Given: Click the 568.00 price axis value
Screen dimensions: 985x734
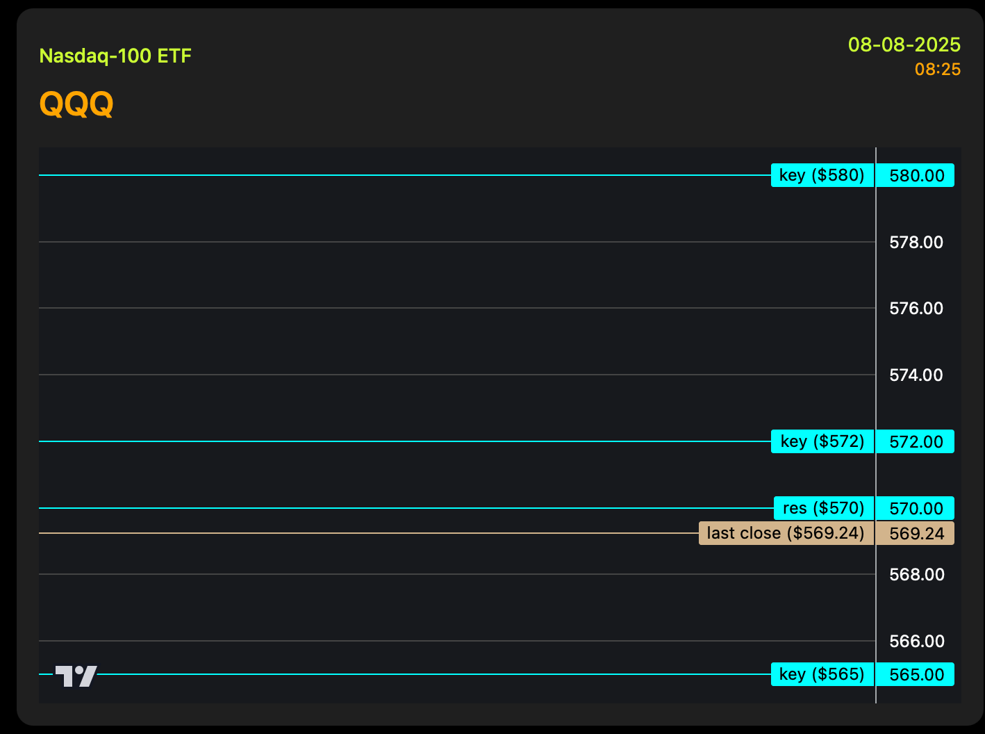Looking at the screenshot, I should point(916,575).
